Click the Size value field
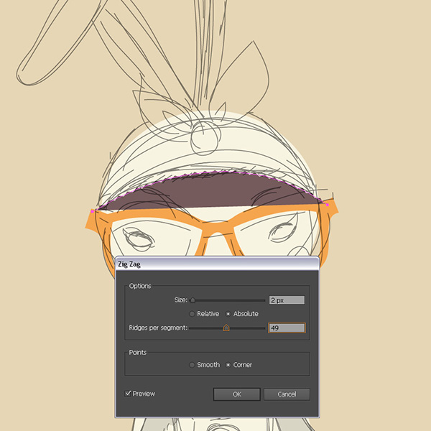431x431 pixels. pos(287,300)
